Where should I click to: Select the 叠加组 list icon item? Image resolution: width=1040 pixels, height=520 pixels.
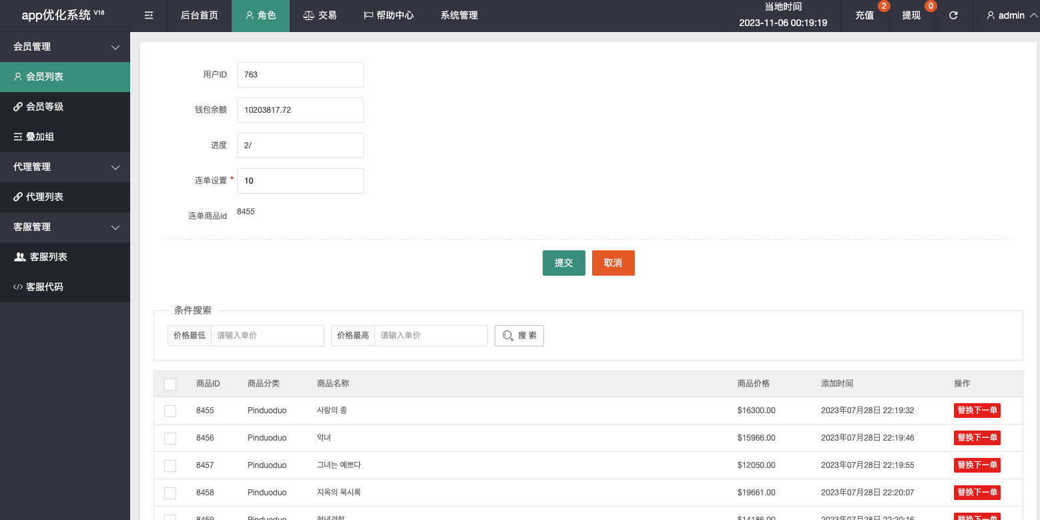pos(18,137)
